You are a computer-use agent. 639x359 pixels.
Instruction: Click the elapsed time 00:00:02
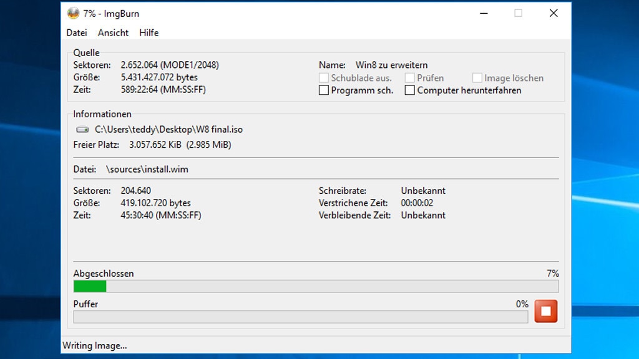[x=417, y=203]
